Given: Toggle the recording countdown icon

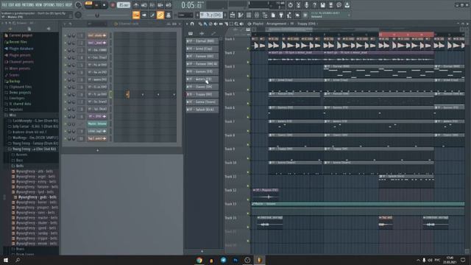Looking at the screenshot, I should pyautogui.click(x=152, y=5).
